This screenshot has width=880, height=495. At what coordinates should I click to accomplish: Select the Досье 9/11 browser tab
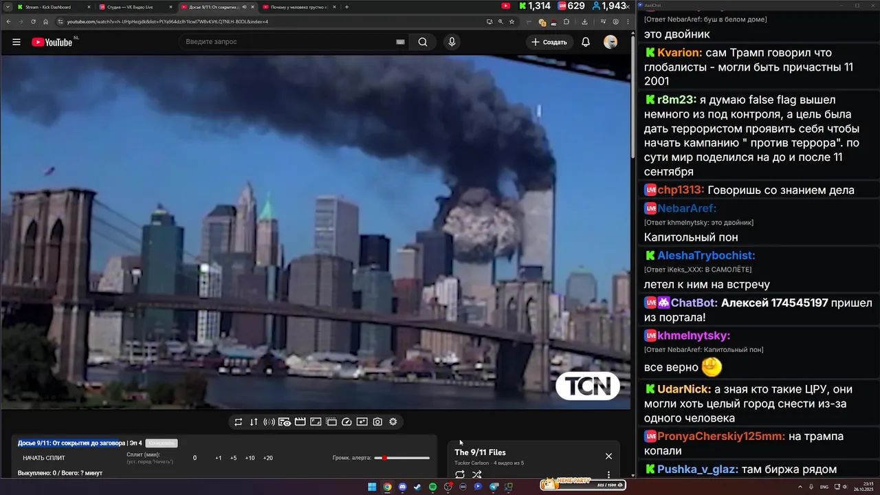[218, 7]
